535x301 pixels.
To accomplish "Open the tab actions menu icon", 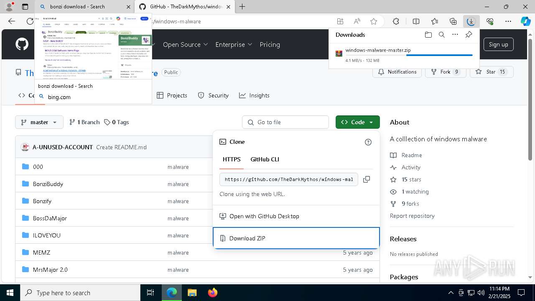I will point(25,6).
